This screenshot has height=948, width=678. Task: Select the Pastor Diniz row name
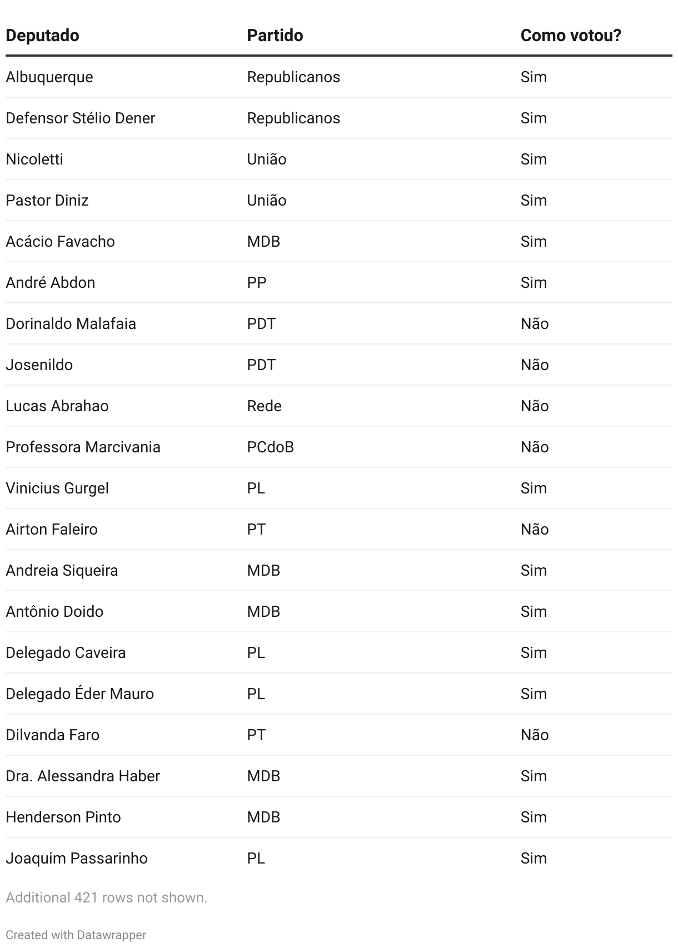point(47,200)
